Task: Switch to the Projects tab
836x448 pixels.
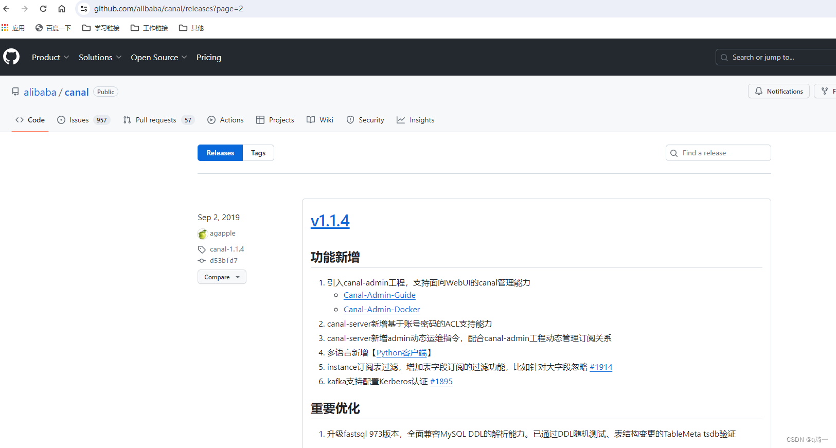Action: [x=275, y=120]
